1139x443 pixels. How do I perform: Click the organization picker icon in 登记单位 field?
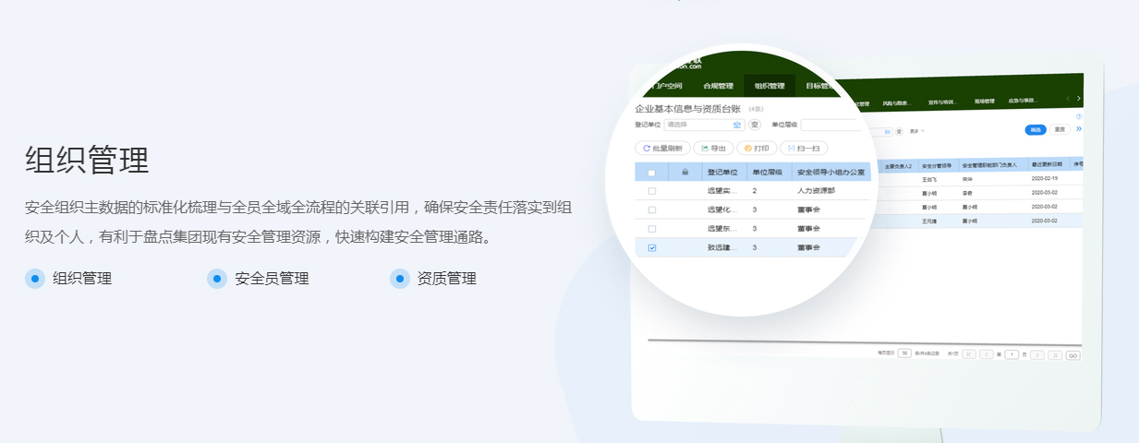[737, 125]
